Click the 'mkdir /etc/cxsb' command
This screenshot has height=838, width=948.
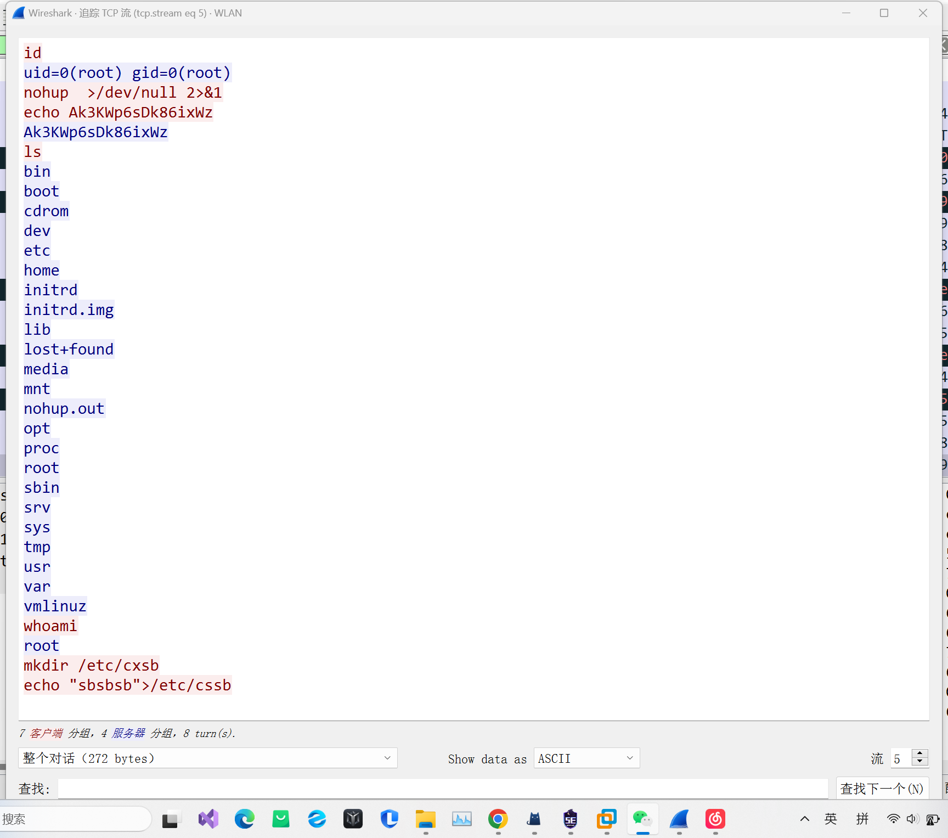coord(91,665)
